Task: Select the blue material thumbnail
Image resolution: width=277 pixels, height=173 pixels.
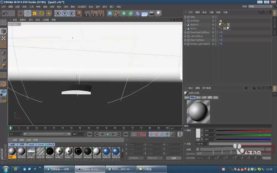Action: [107, 152]
